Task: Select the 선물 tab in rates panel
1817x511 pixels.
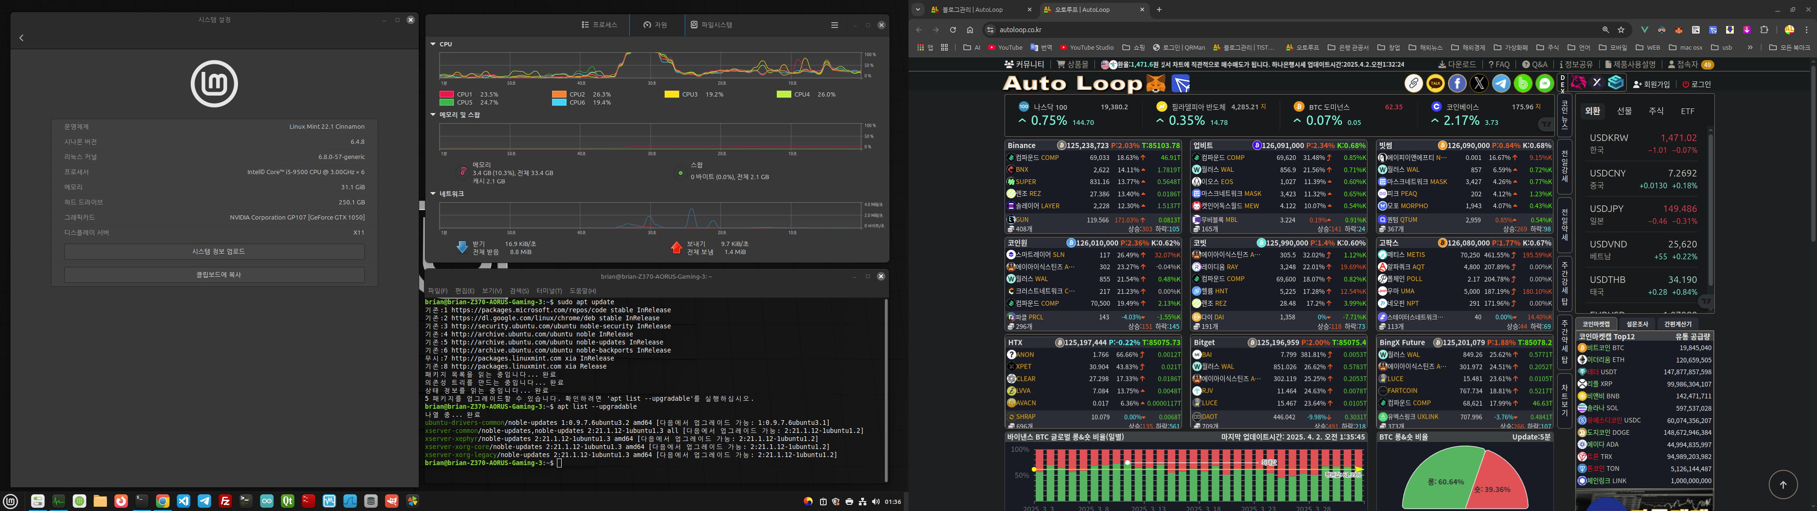Action: tap(1624, 111)
